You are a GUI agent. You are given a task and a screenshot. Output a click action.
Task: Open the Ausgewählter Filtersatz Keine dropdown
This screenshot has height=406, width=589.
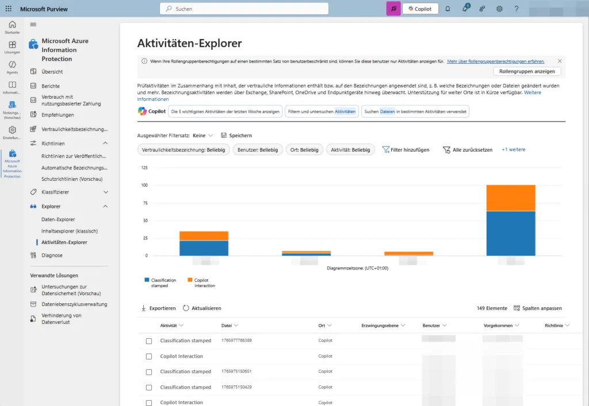point(204,136)
